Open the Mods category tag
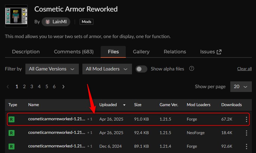 tap(87, 22)
